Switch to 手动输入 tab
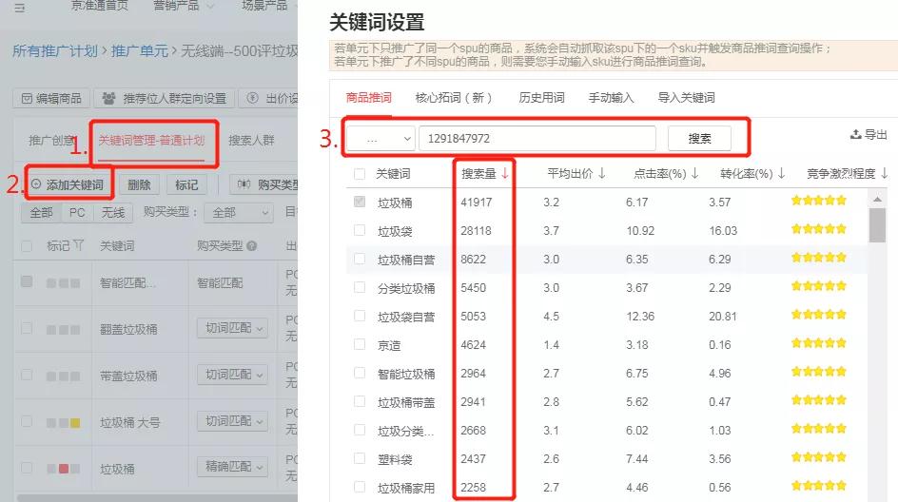This screenshot has height=502, width=898. (x=611, y=98)
